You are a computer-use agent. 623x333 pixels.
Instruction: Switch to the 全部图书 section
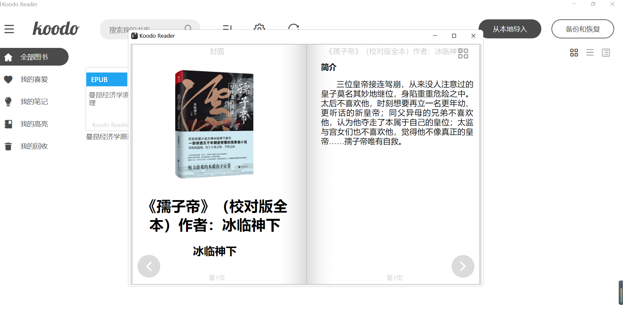coord(34,56)
